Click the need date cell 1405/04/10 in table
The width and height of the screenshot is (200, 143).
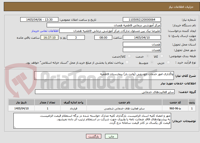[21, 108]
